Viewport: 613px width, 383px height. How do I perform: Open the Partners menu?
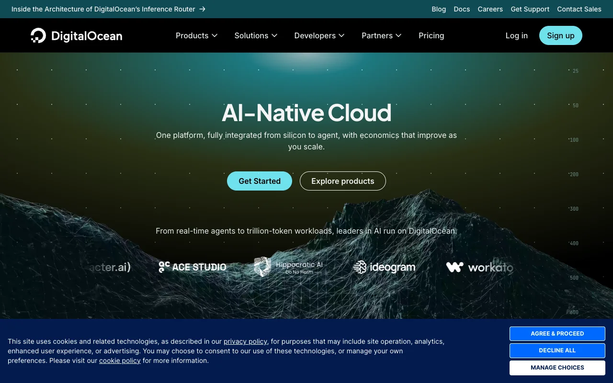tap(382, 35)
